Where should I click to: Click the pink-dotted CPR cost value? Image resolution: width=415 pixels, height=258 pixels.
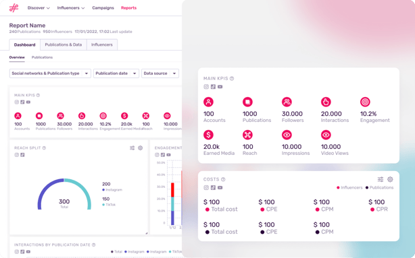click(x=378, y=205)
